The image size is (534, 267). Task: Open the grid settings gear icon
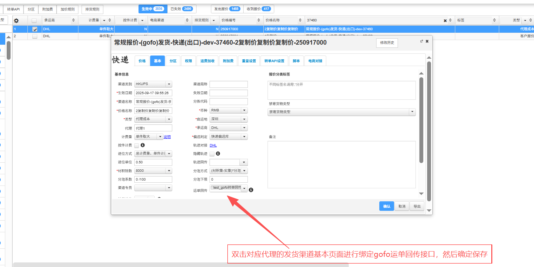pos(16,20)
